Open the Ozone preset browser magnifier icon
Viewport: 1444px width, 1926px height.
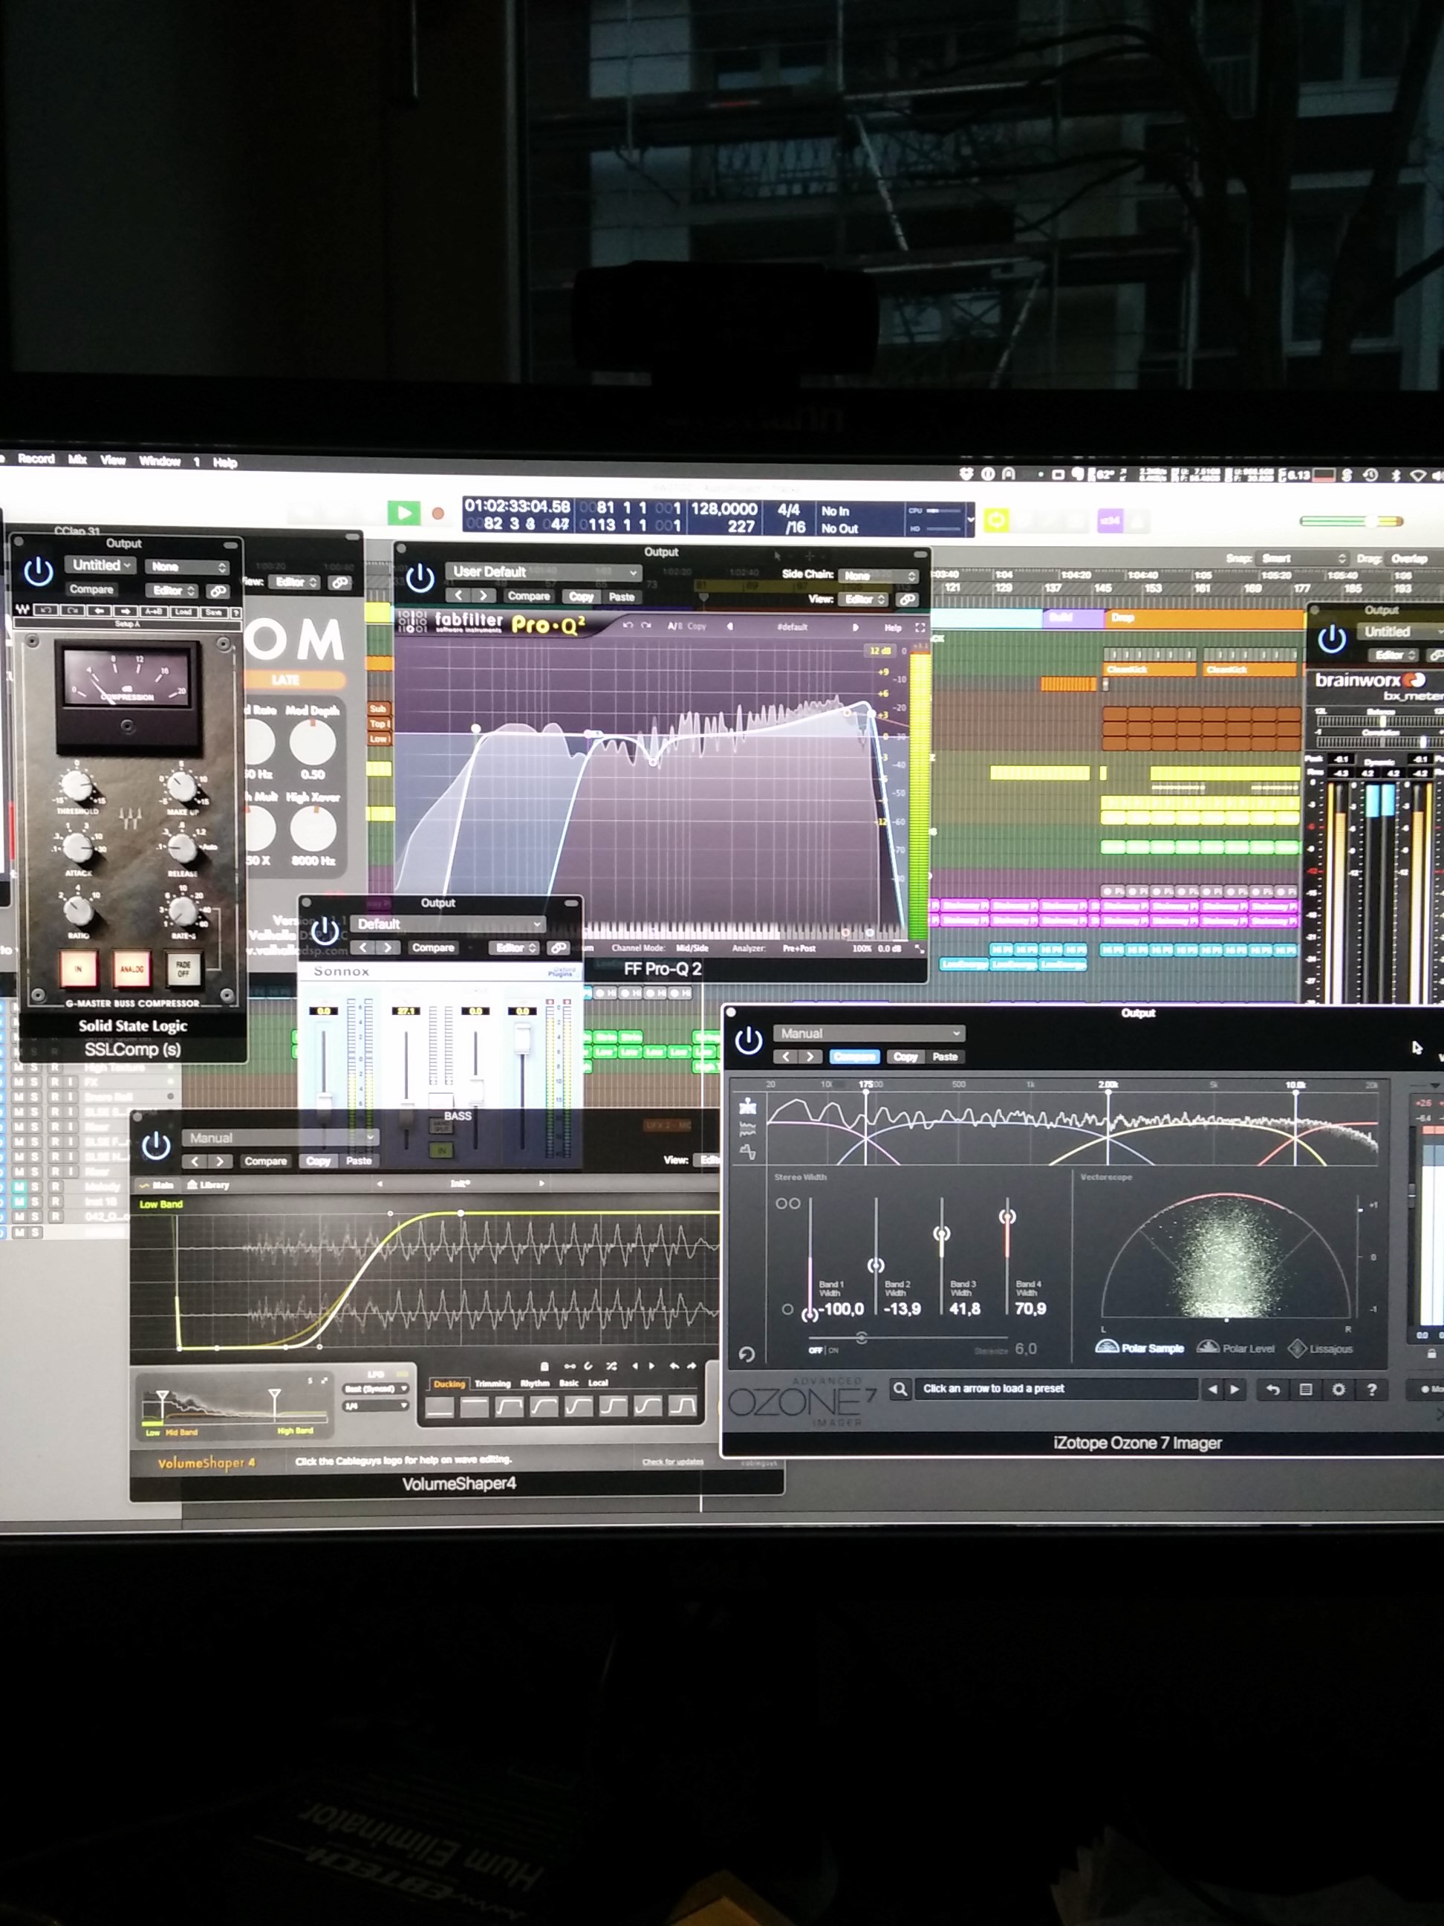[x=901, y=1390]
